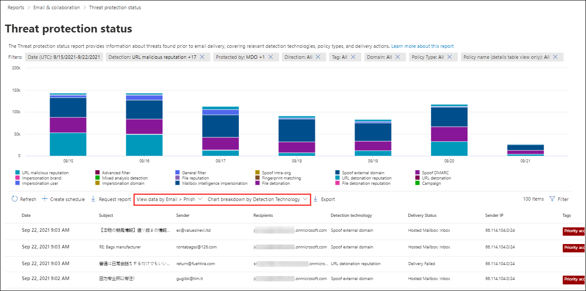This screenshot has height=291, width=586.
Task: Go to Reports in breadcrumb
Action: (16, 7)
